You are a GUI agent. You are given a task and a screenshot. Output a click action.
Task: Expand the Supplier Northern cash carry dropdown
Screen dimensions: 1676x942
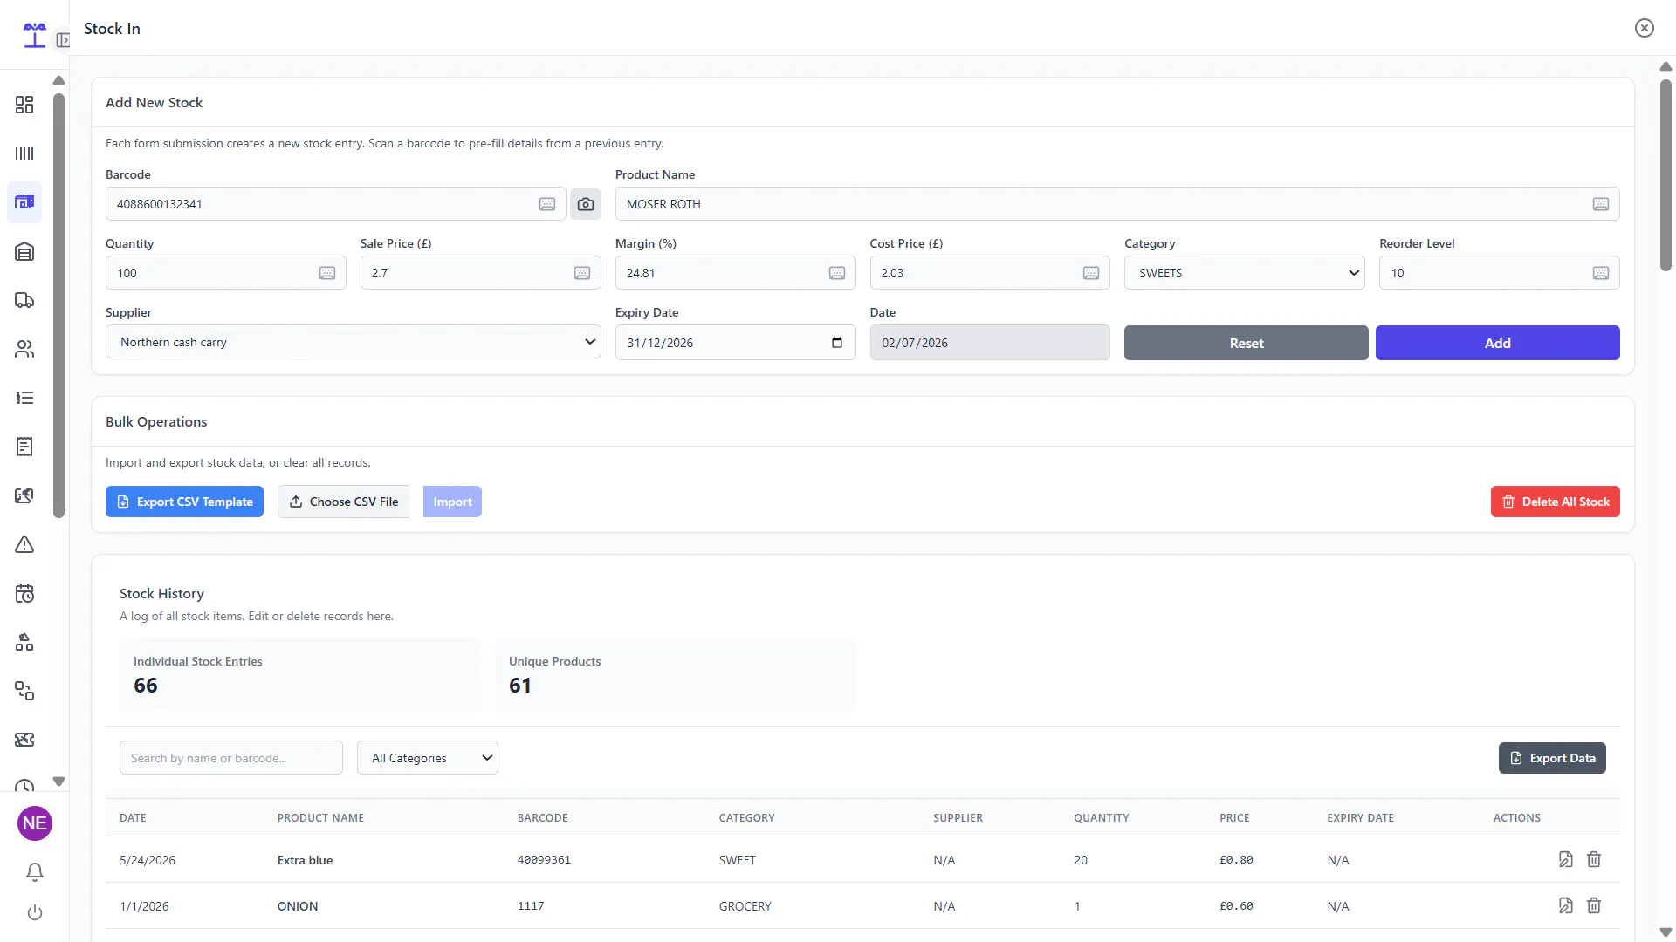354,342
